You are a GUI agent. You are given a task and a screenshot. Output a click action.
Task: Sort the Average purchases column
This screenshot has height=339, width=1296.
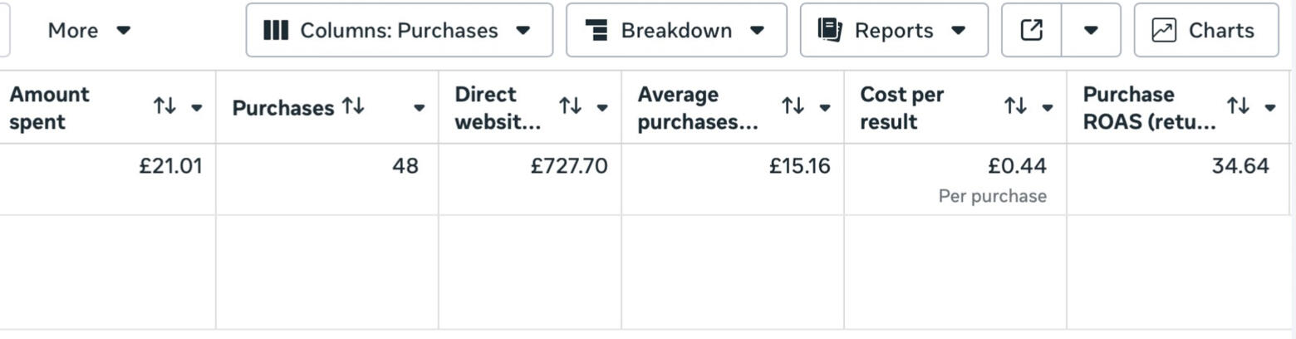[x=793, y=107]
